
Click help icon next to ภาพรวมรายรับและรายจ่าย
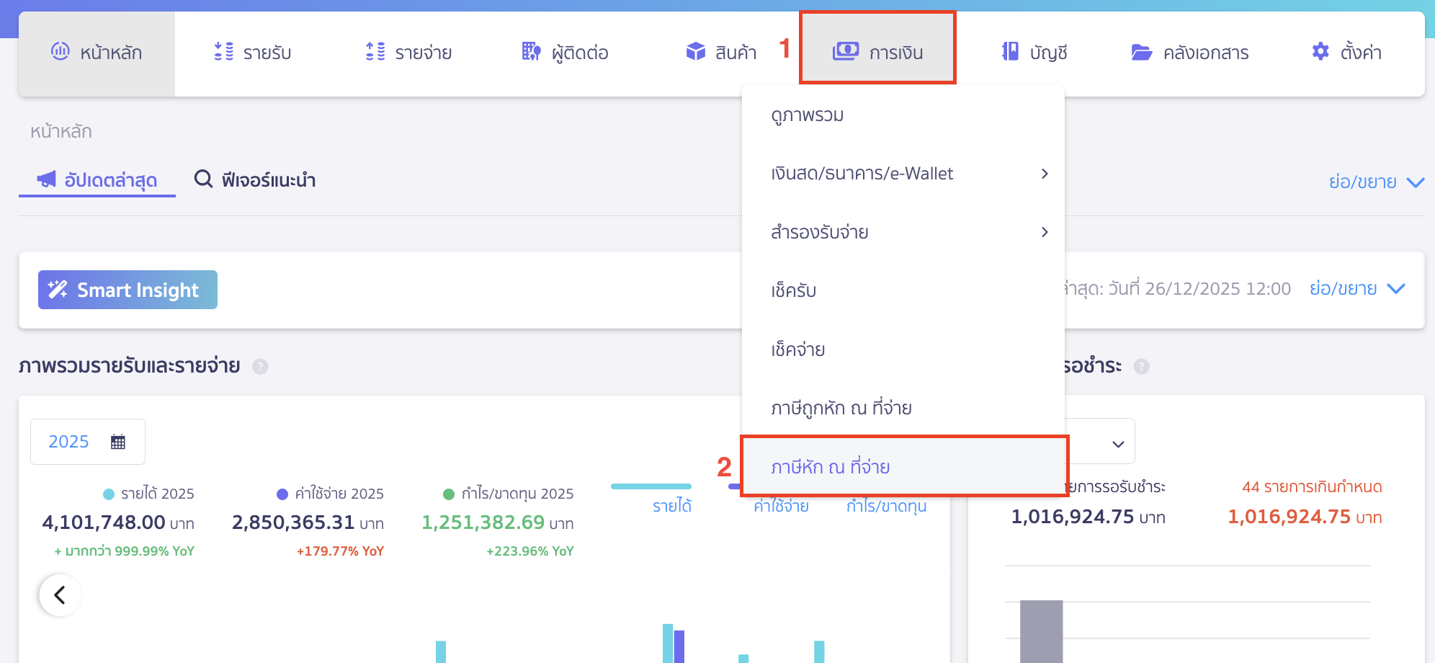click(x=260, y=367)
